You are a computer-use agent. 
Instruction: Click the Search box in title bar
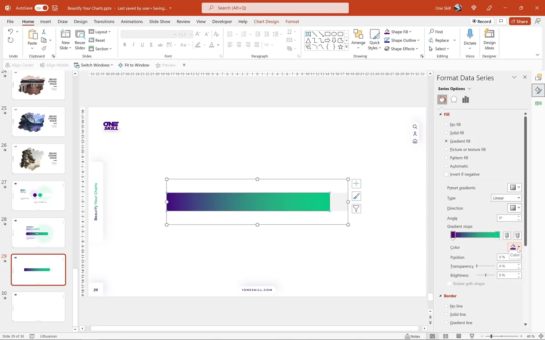[275, 8]
